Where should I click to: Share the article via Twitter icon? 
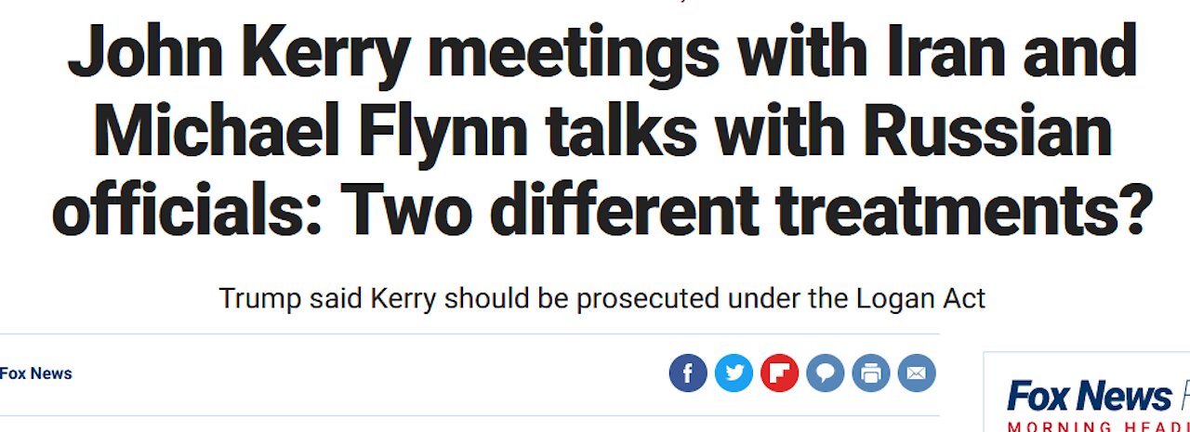pos(734,373)
